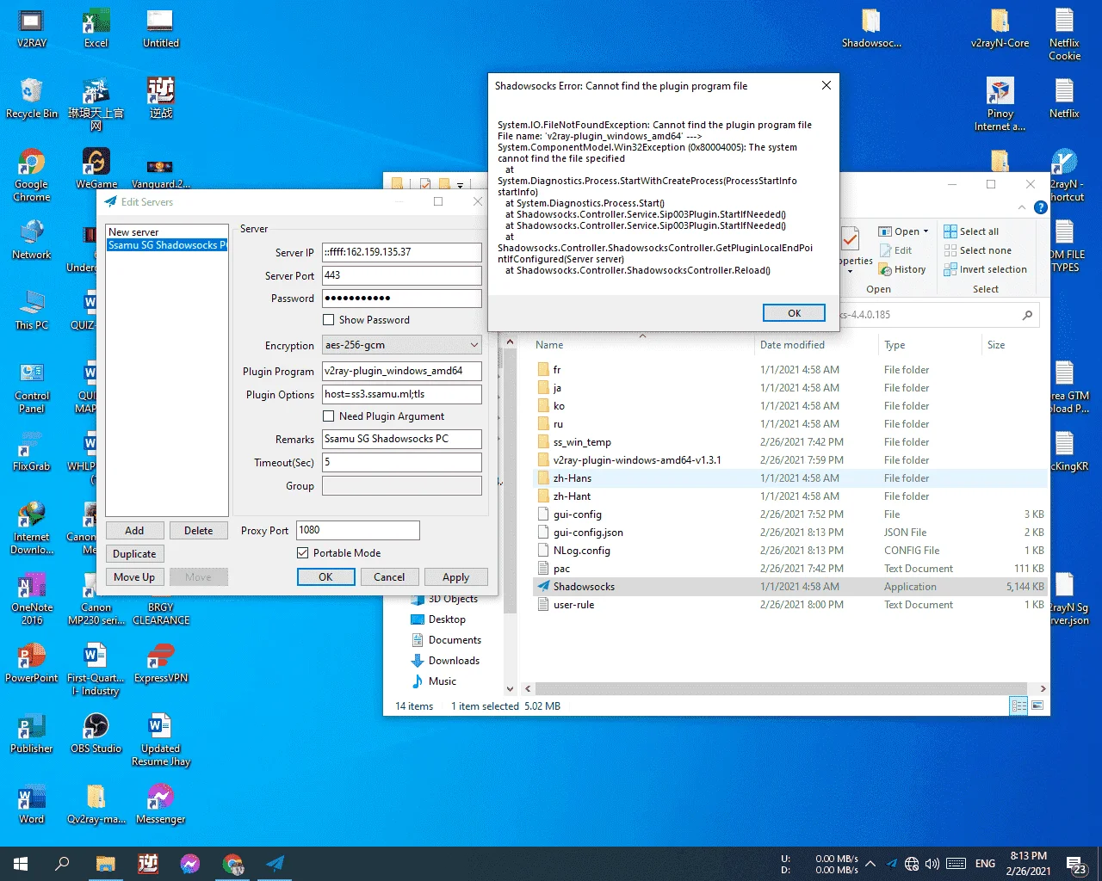Switch to File Explorer on the taskbar
Viewport: 1102px width, 881px height.
[105, 864]
